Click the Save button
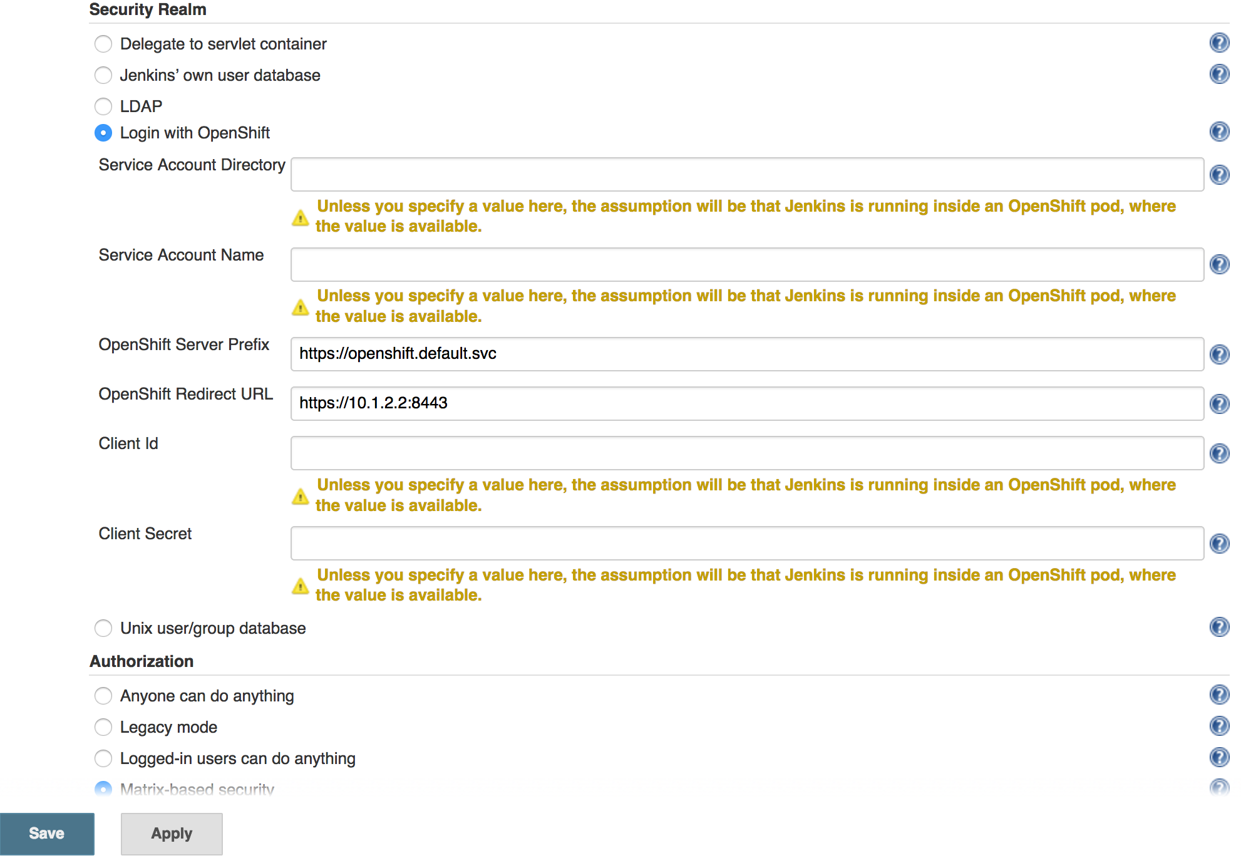Screen dimensions: 1241x863 (x=46, y=833)
